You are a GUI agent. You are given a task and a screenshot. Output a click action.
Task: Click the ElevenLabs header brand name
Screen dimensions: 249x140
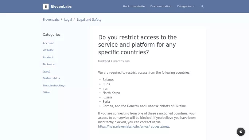click(x=61, y=7)
